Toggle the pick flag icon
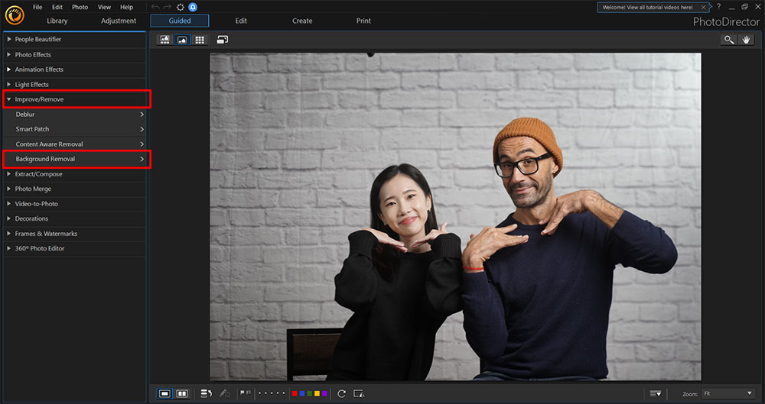Screen dimensions: 765x404 click(243, 393)
